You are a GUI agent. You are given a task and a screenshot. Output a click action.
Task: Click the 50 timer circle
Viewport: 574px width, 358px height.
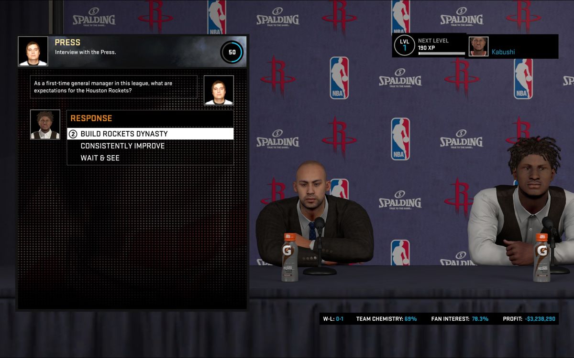tap(231, 51)
